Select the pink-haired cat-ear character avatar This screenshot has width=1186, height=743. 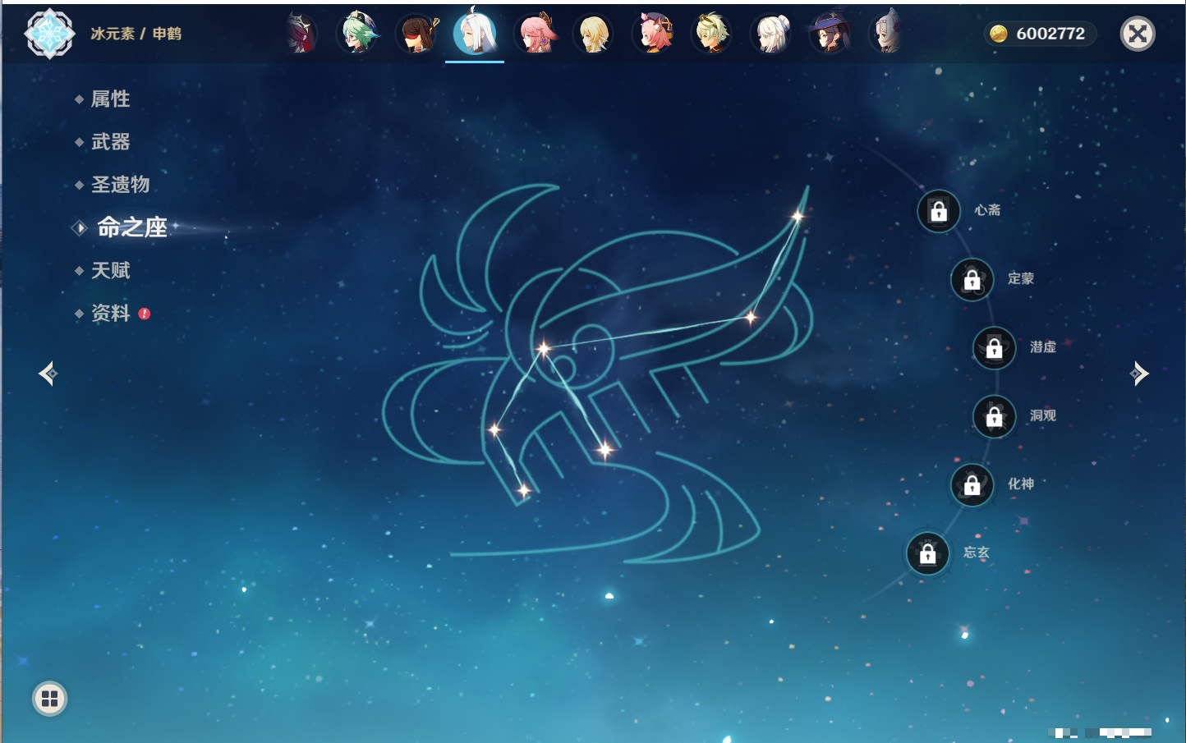click(x=654, y=34)
